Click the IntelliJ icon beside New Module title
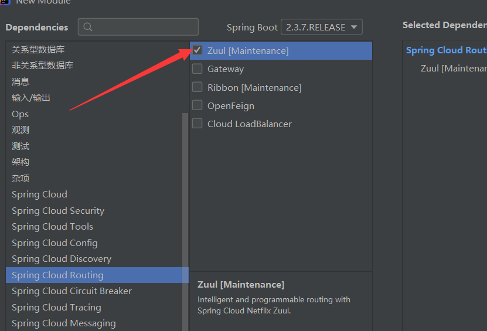The image size is (487, 331). (5, 2)
